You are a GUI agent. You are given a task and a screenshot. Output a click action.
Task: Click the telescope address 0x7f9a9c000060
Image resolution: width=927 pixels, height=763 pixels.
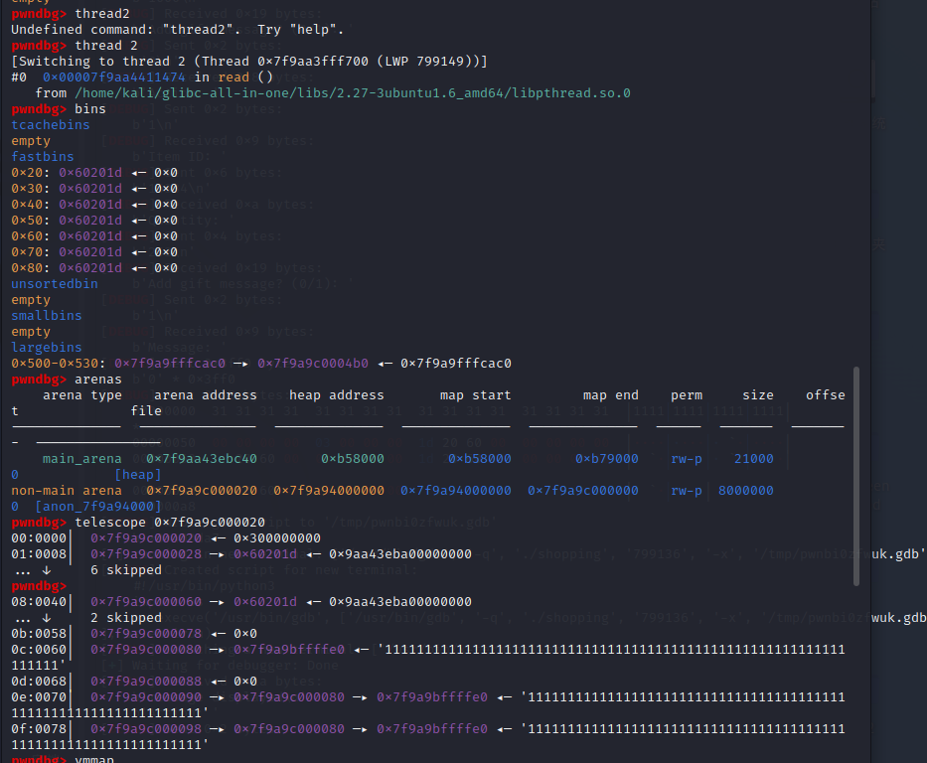146,602
